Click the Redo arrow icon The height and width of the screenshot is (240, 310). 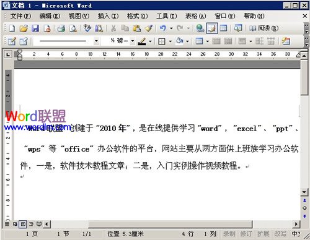180,28
